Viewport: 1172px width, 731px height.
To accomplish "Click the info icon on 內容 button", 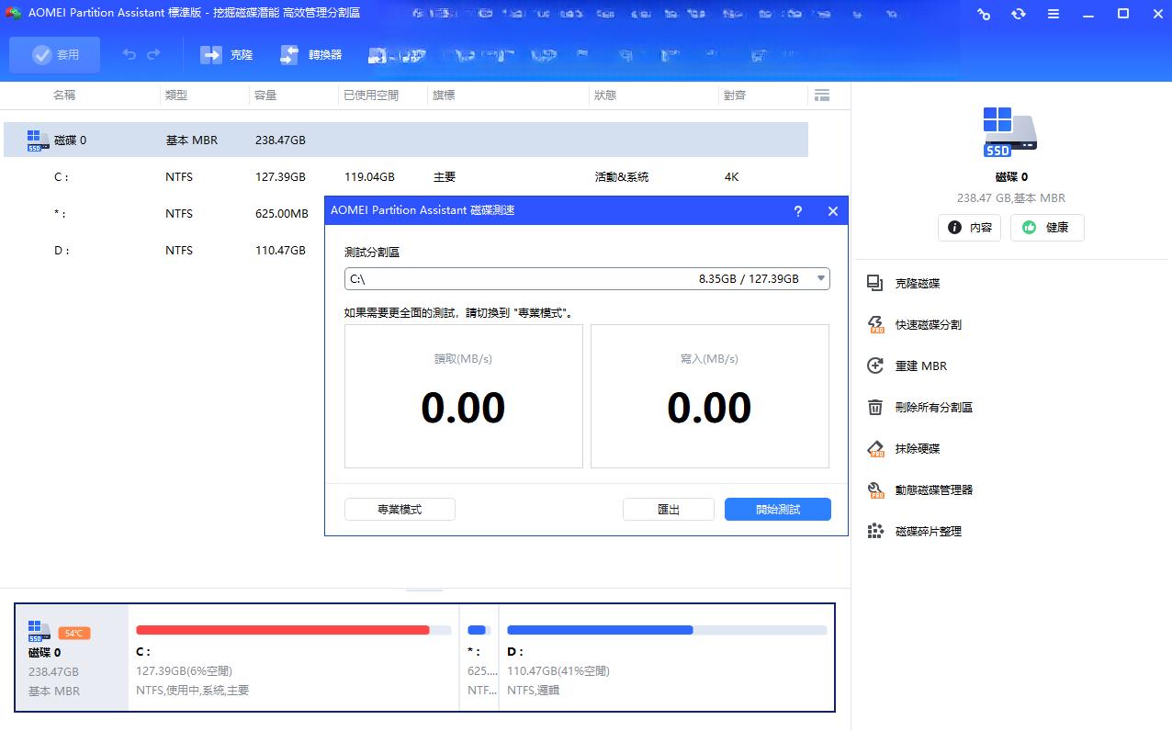I will tap(955, 228).
